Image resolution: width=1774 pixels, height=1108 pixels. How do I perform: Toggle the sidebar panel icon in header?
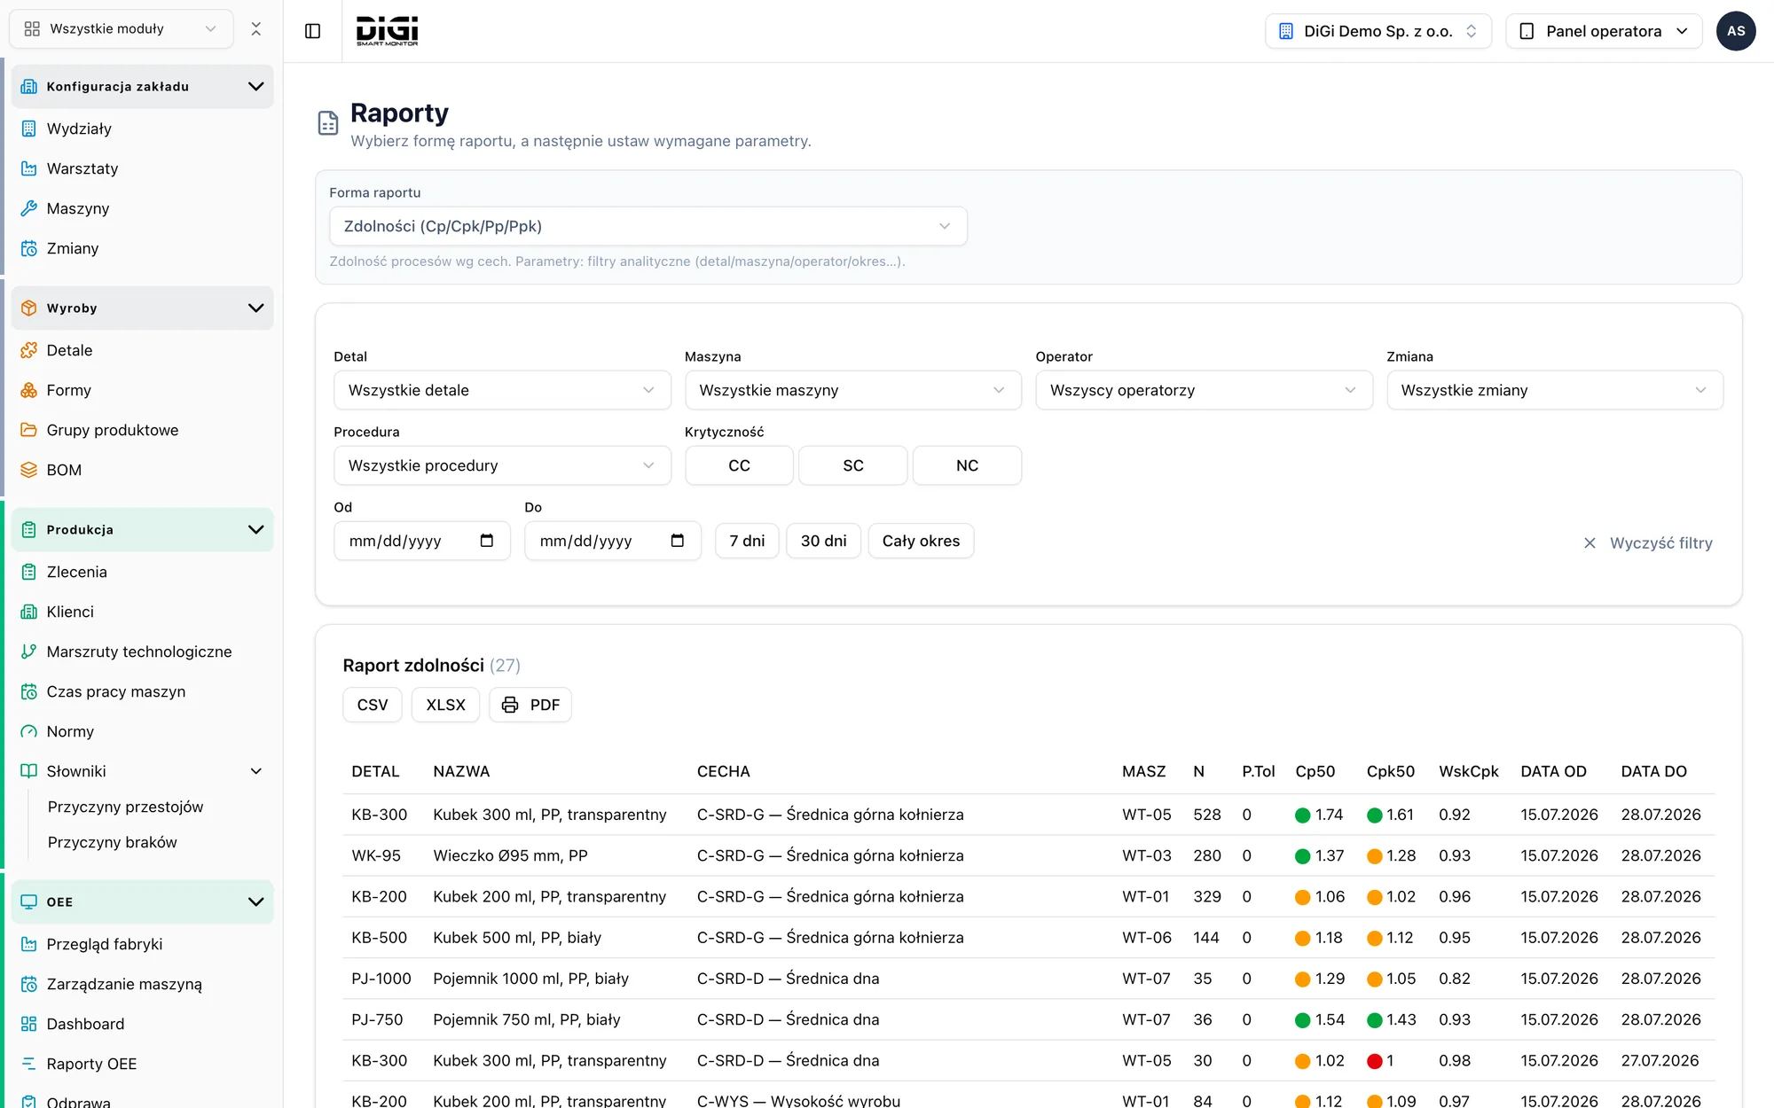point(312,31)
